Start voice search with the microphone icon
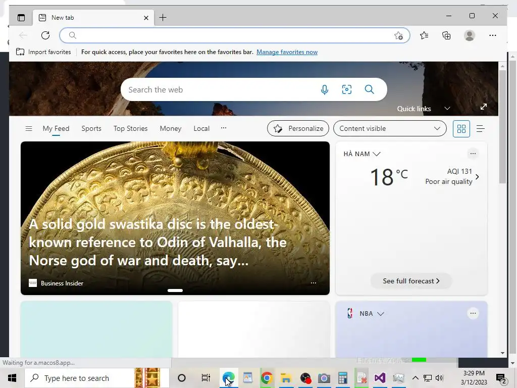Image resolution: width=517 pixels, height=388 pixels. click(325, 89)
